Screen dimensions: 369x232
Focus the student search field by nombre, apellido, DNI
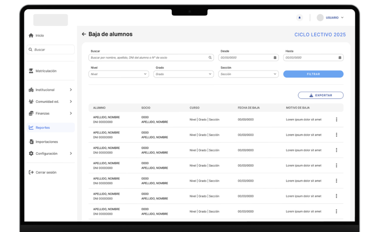tap(151, 58)
